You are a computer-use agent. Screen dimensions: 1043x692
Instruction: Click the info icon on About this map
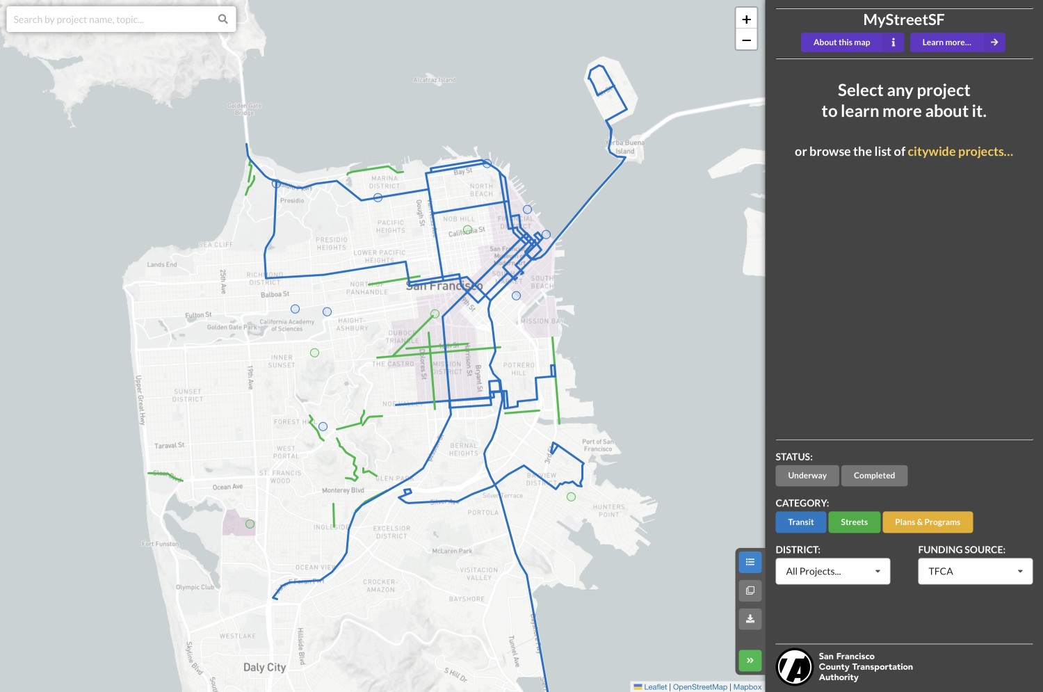(x=894, y=42)
